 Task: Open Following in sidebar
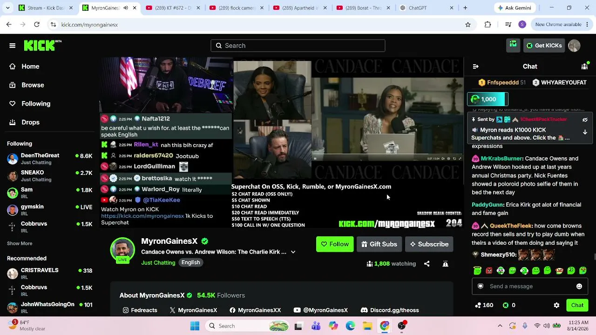tap(36, 104)
